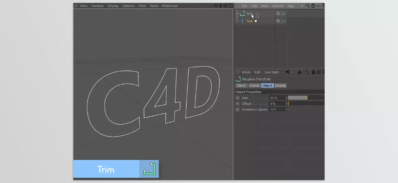
Task: Toggle keyframe circle for Animation Speed
Action: tap(238, 109)
